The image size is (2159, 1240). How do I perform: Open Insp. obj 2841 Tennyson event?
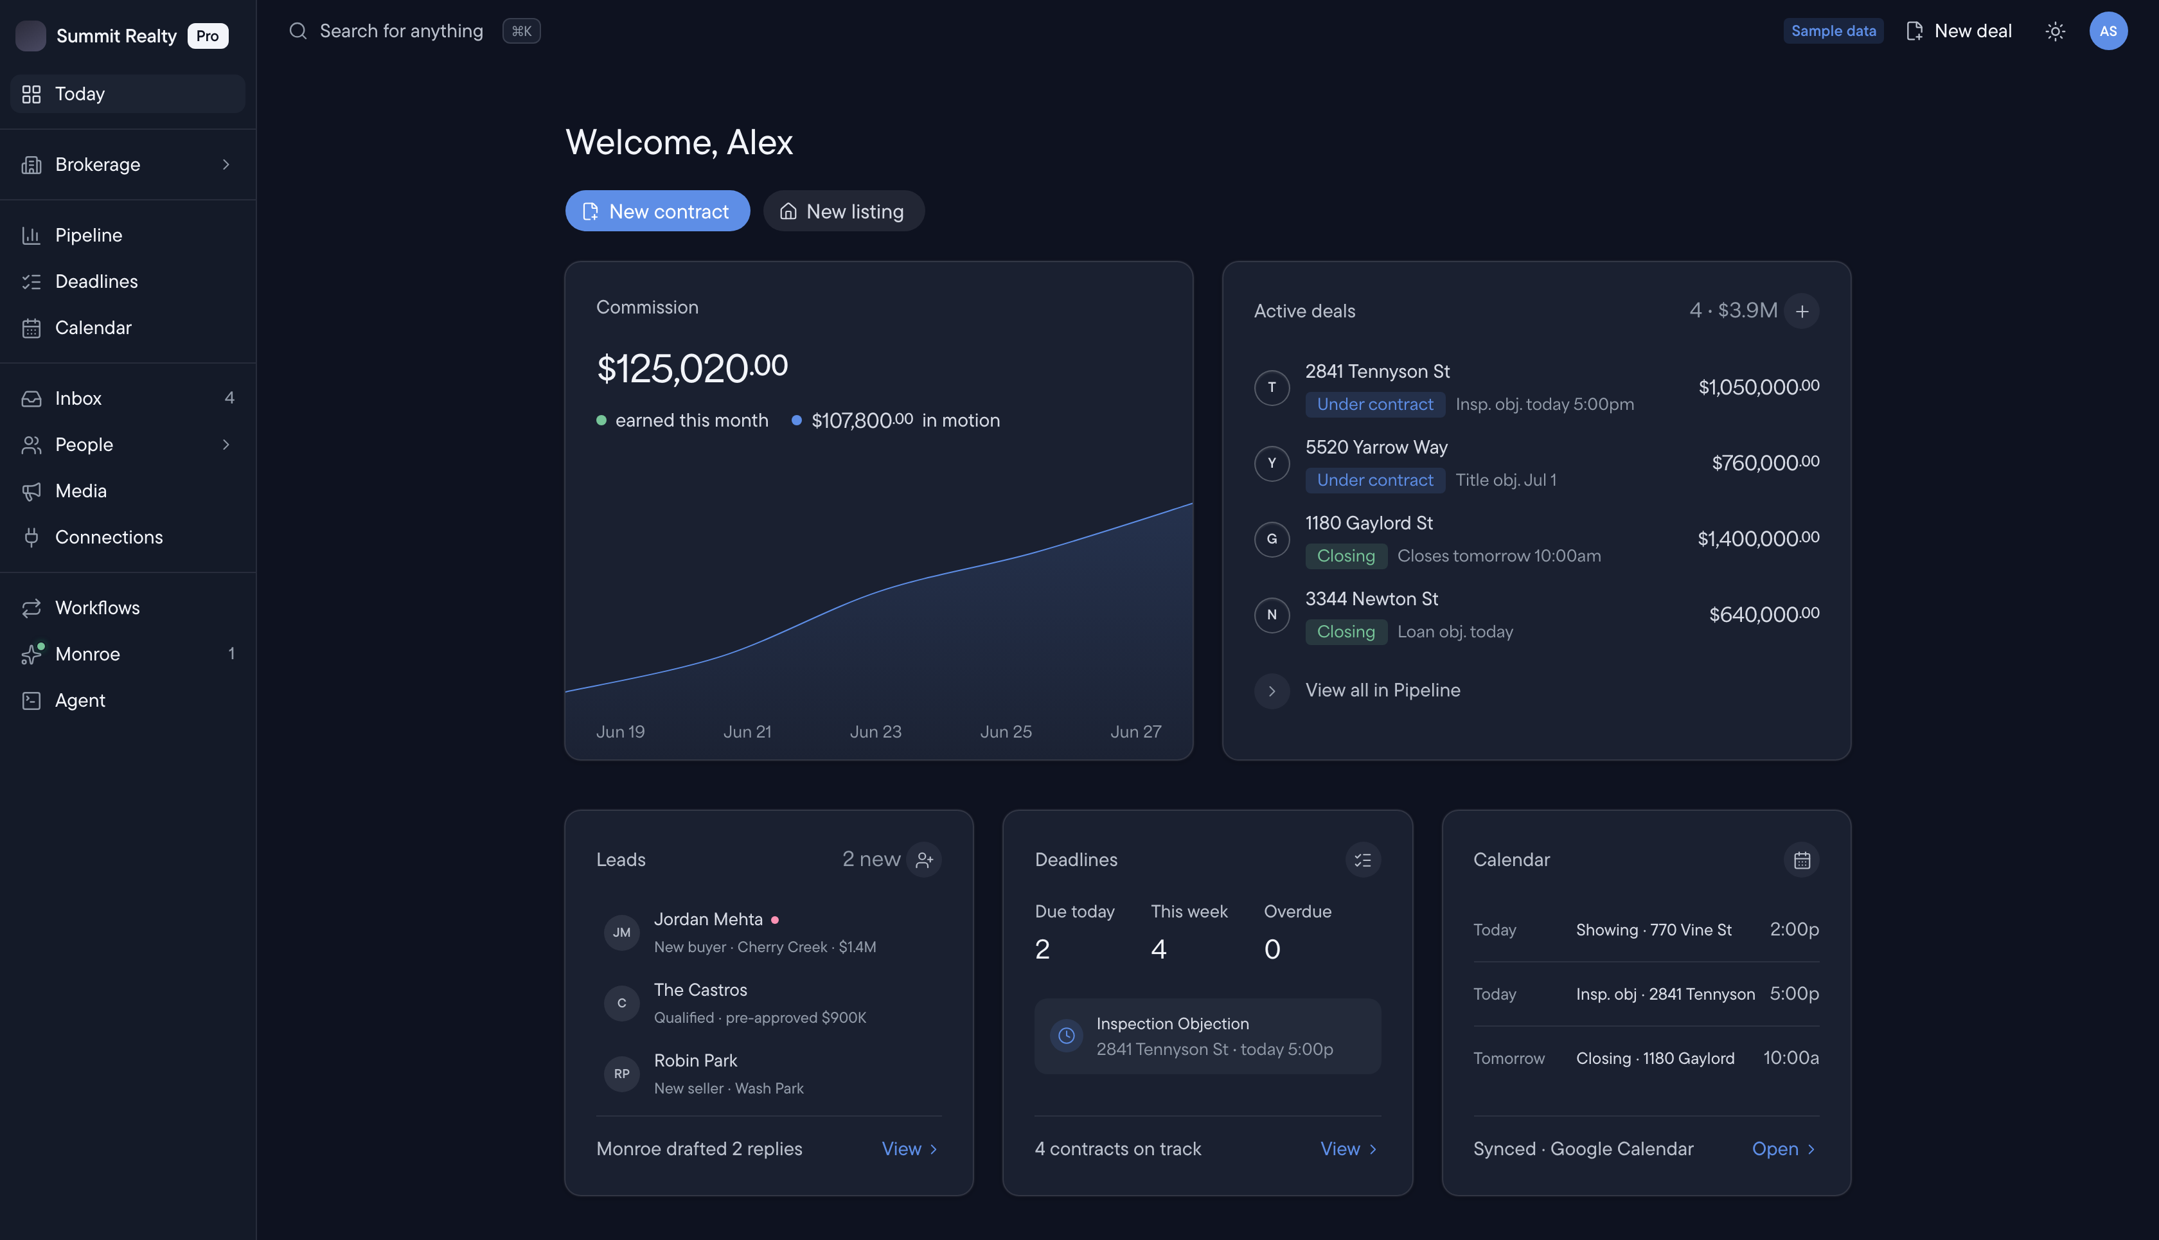point(1646,994)
